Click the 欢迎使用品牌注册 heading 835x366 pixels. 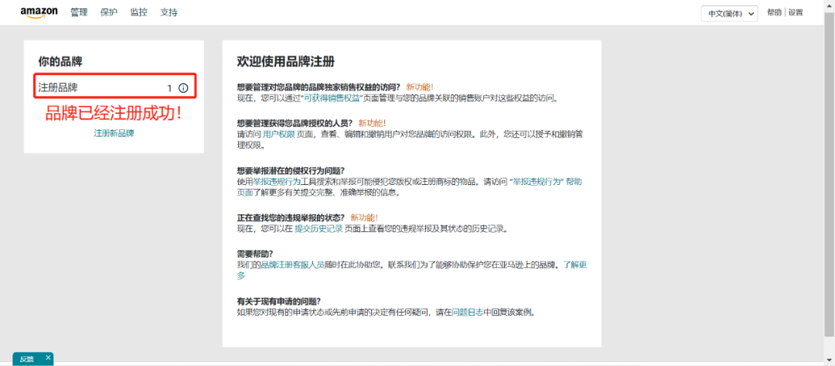285,61
